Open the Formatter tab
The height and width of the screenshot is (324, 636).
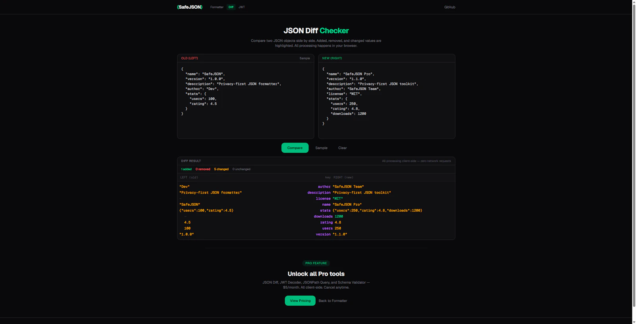click(x=217, y=7)
